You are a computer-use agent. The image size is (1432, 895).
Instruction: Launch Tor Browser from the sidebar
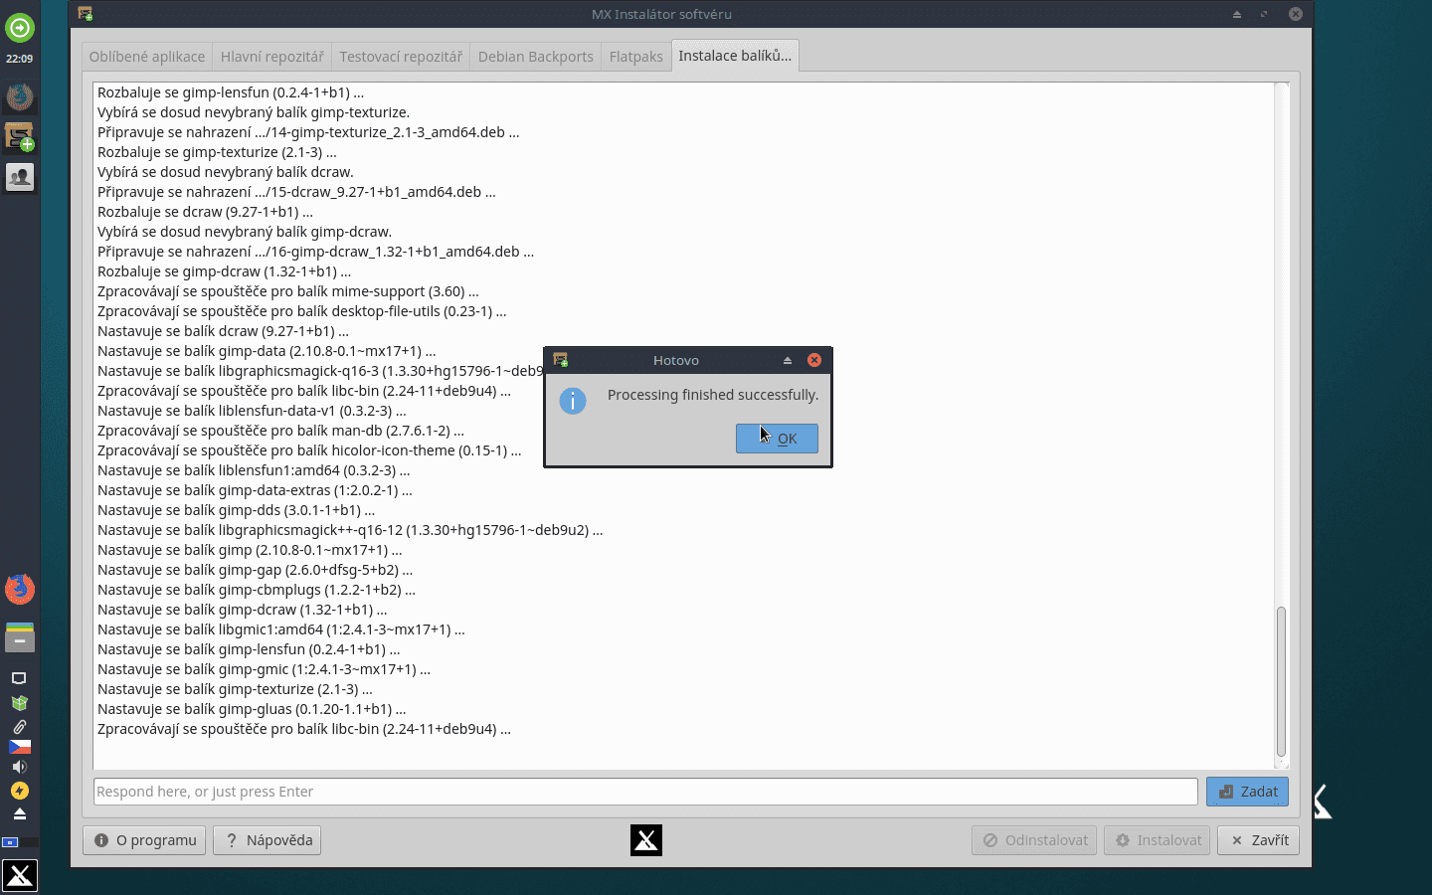20,96
